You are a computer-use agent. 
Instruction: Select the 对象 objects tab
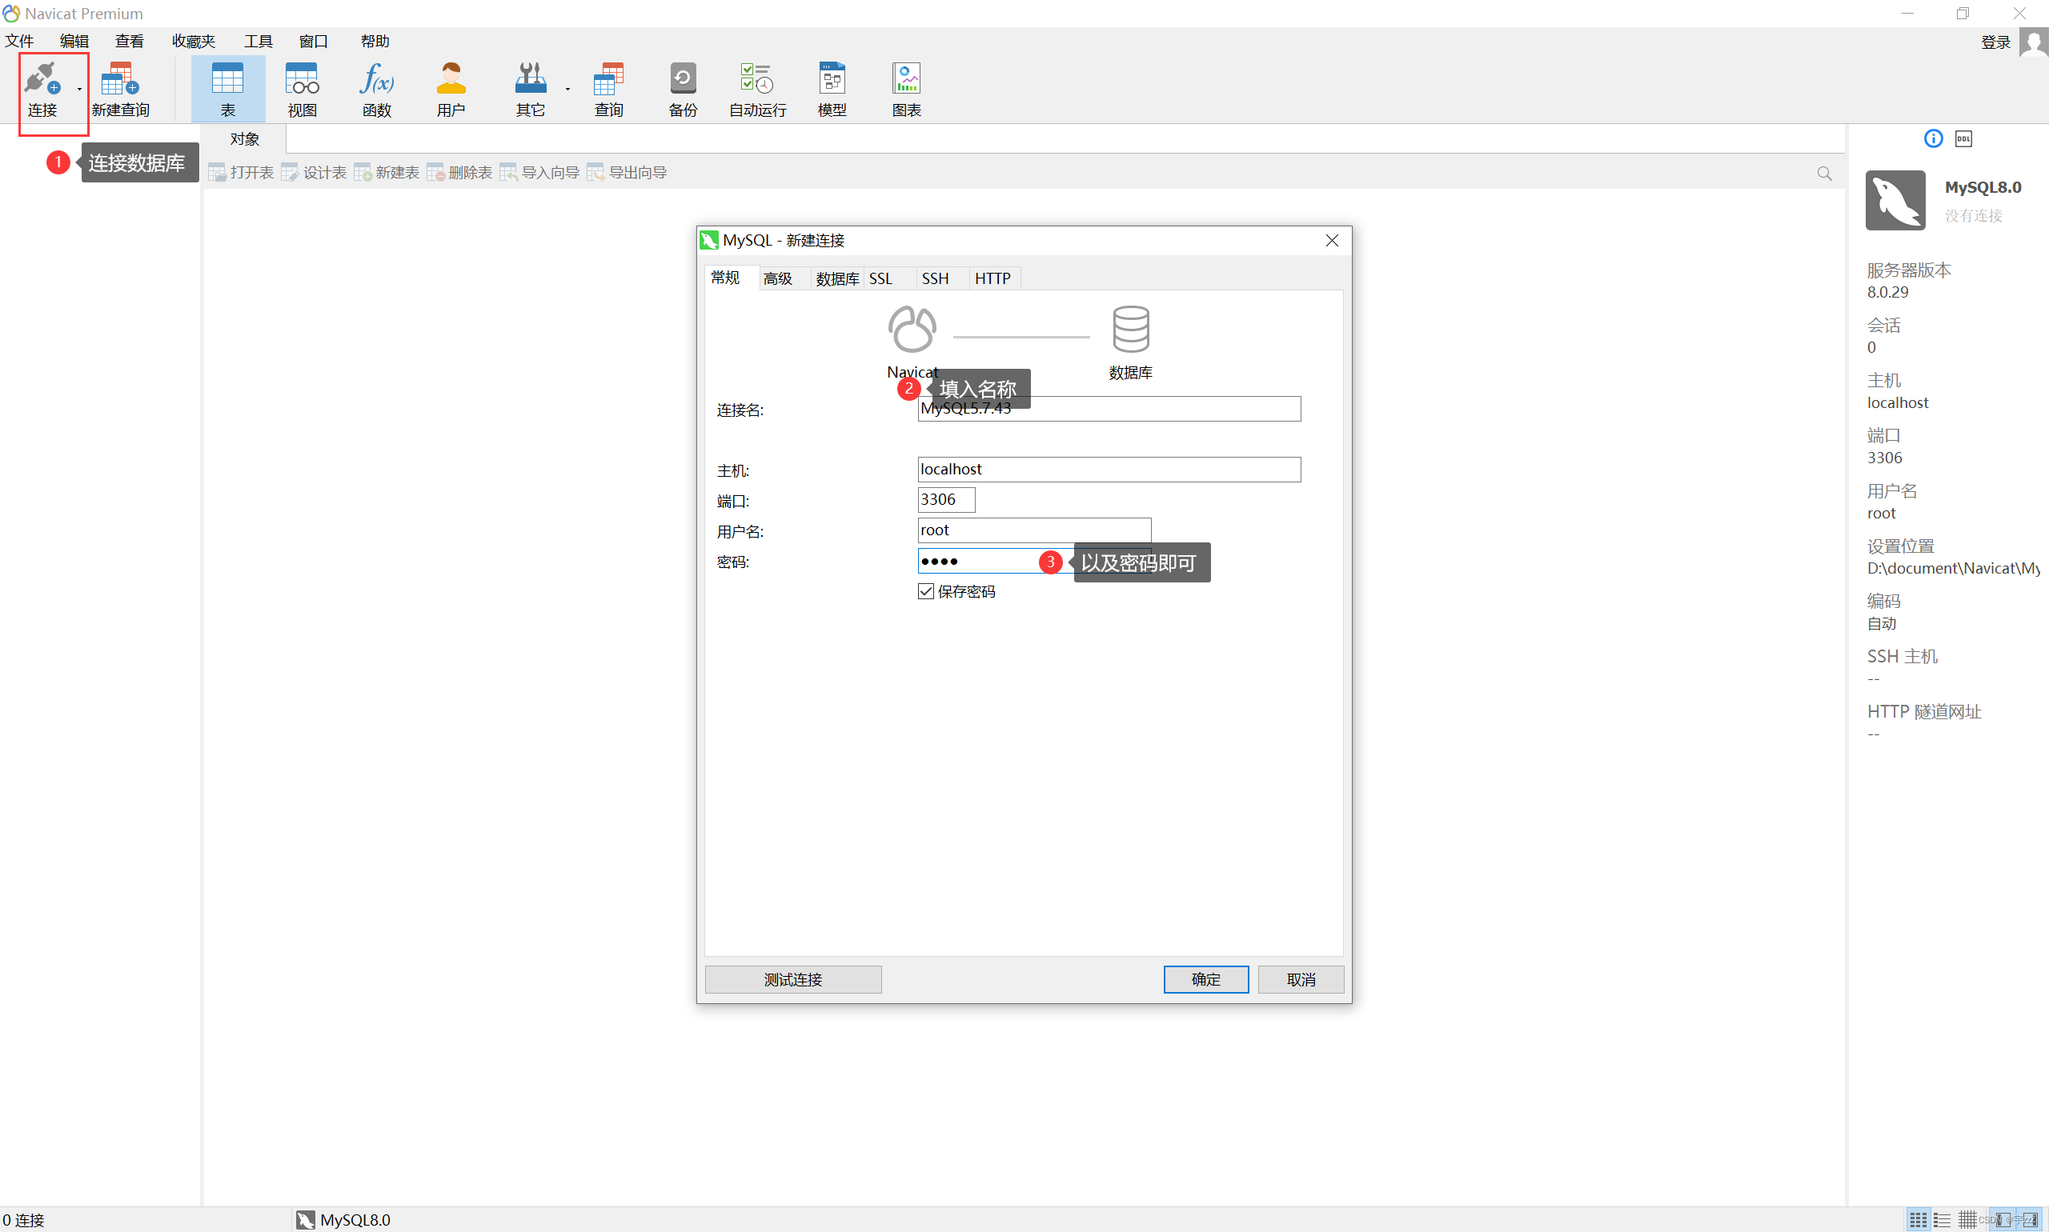pos(244,138)
